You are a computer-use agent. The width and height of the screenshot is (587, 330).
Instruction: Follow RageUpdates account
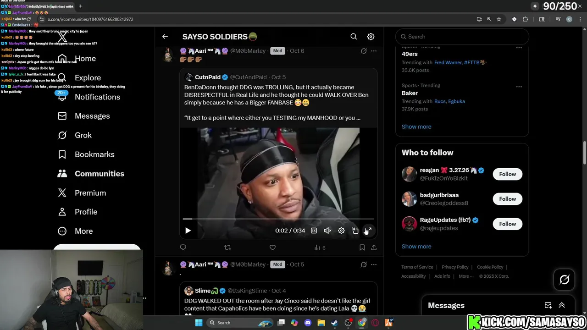coord(507,224)
